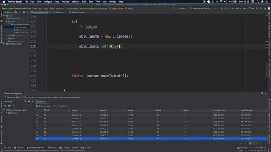271x152 pixels.
Task: Collapse the java folder node
Action: (x=7, y=22)
